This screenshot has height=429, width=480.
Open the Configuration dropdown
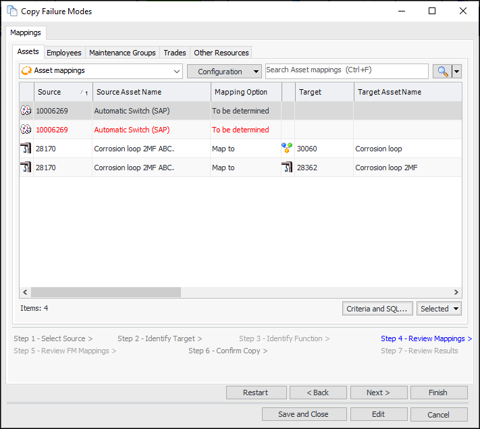[x=224, y=72]
